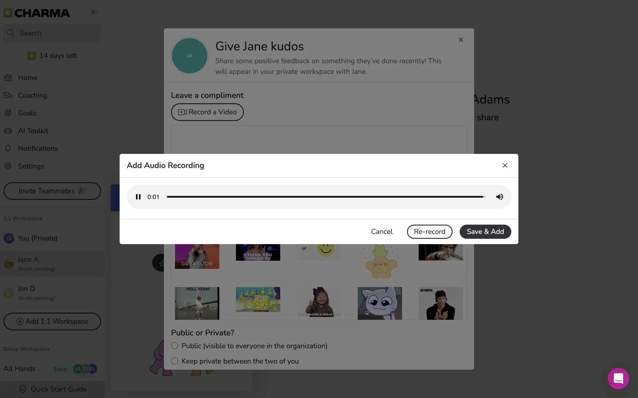Select the SpongeBob GIF thumbnail

[258, 299]
